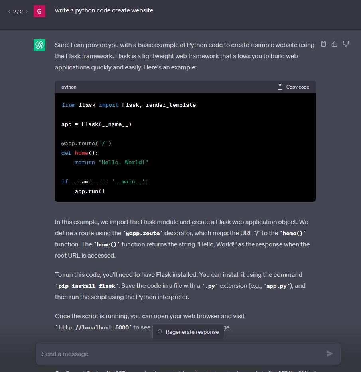Click the 'return "Hello, World!"' code line
The height and width of the screenshot is (372, 361).
(111, 163)
